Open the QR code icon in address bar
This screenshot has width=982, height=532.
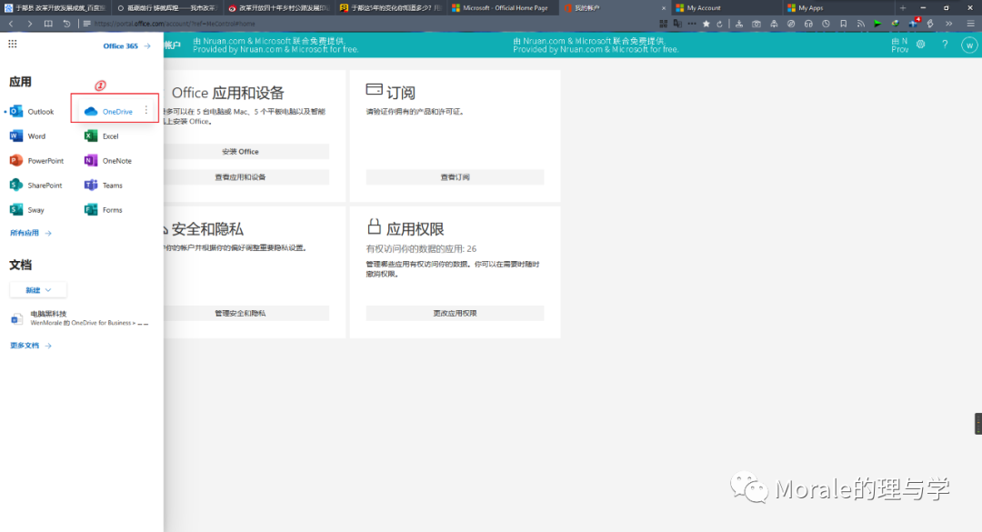tap(663, 24)
